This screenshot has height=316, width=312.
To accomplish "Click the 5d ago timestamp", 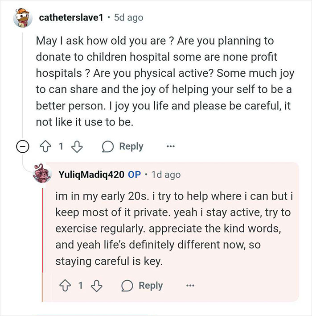I will coord(129,18).
